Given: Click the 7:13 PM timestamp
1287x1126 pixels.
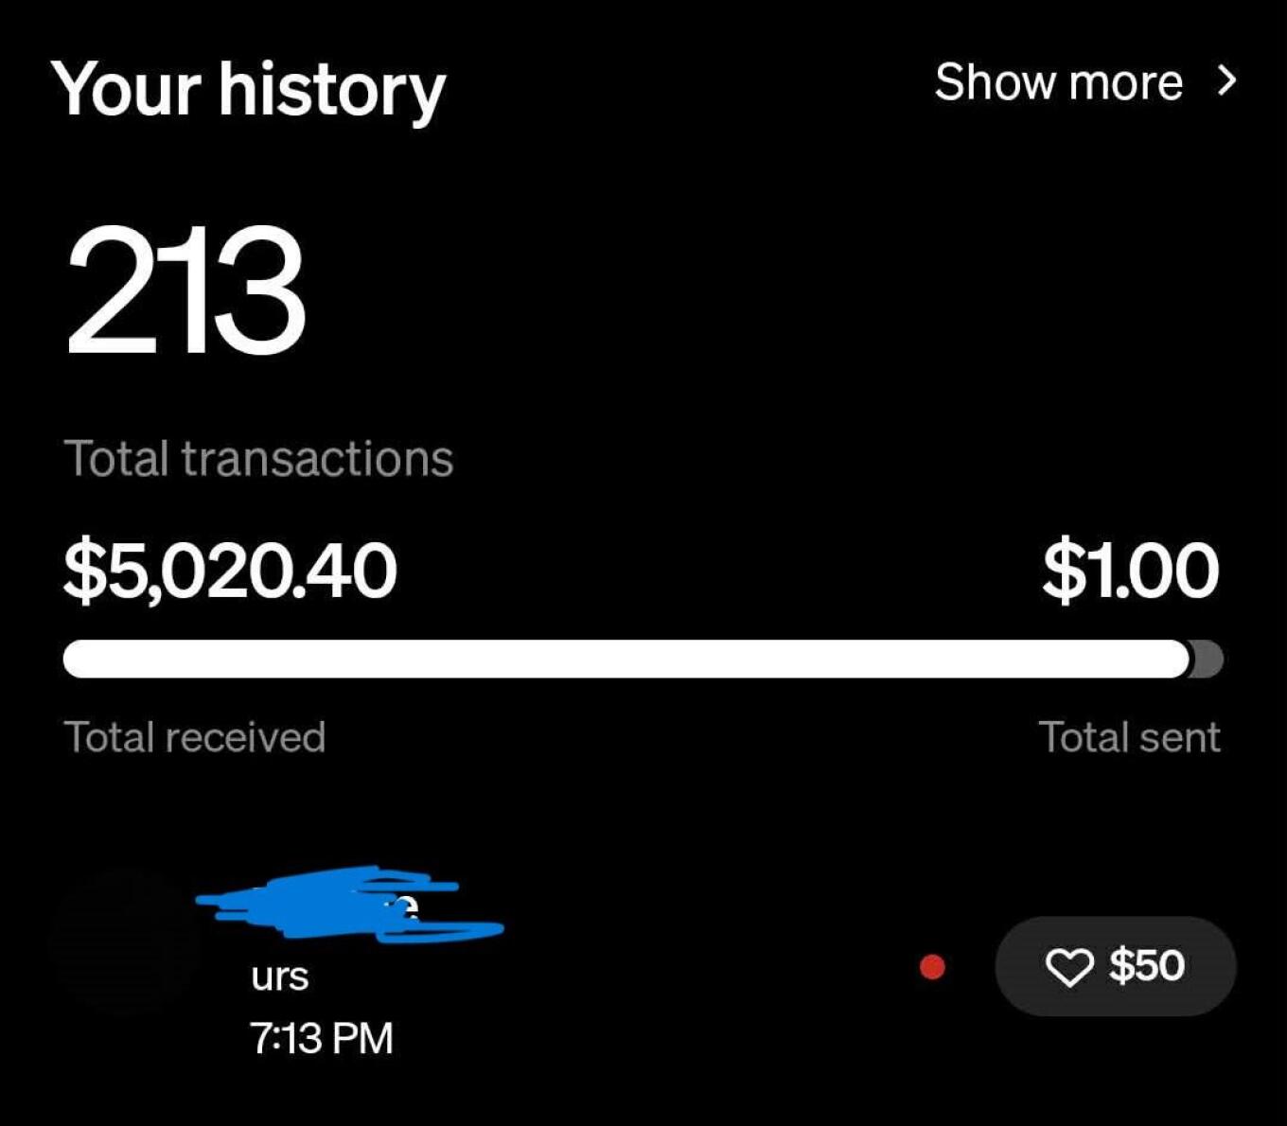Looking at the screenshot, I should point(322,1038).
